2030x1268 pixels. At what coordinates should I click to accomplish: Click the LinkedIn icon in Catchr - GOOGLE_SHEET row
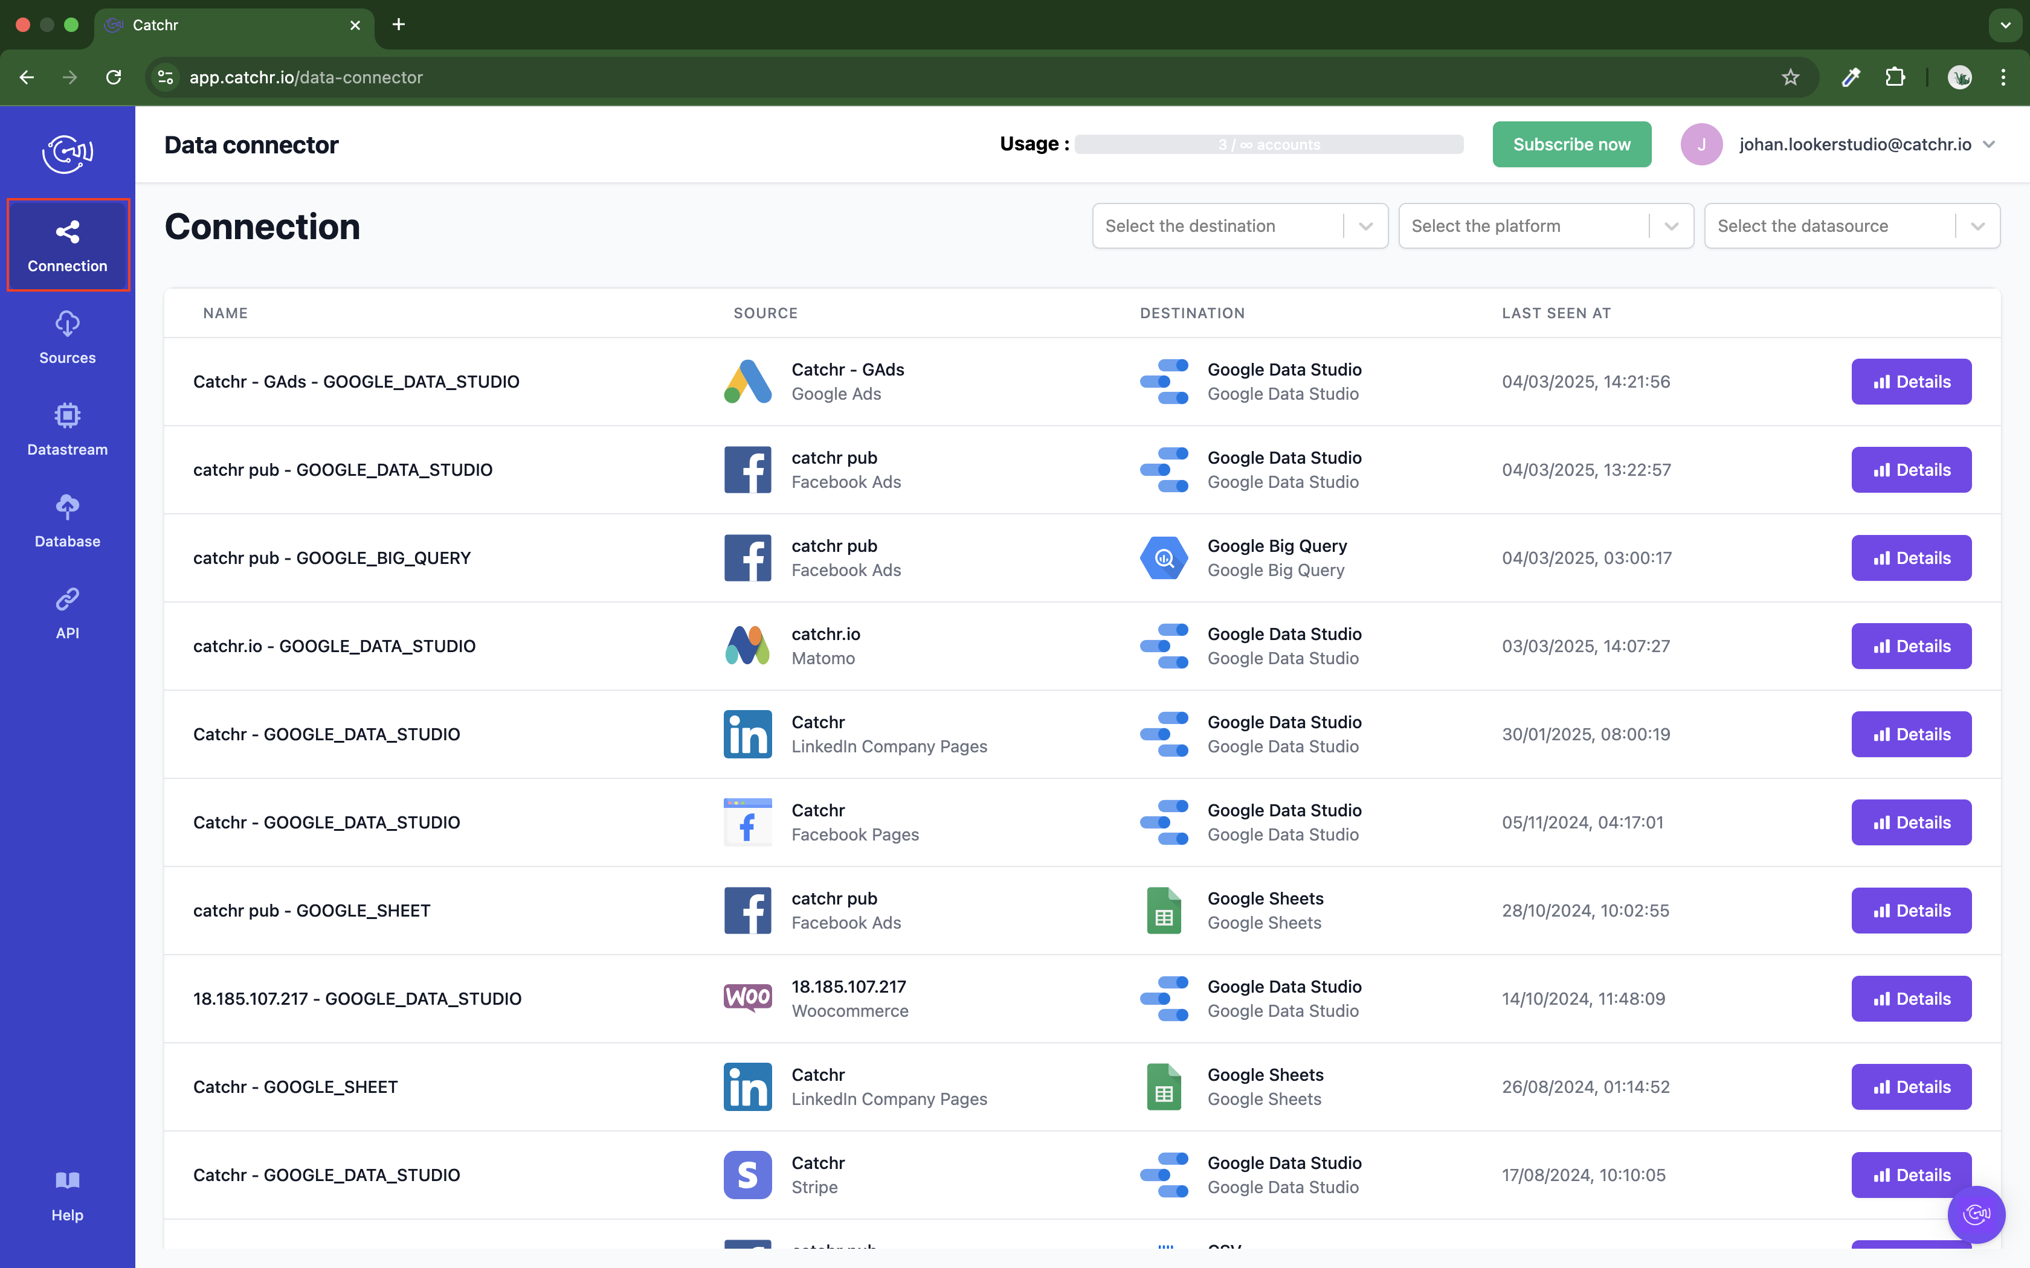tap(747, 1087)
